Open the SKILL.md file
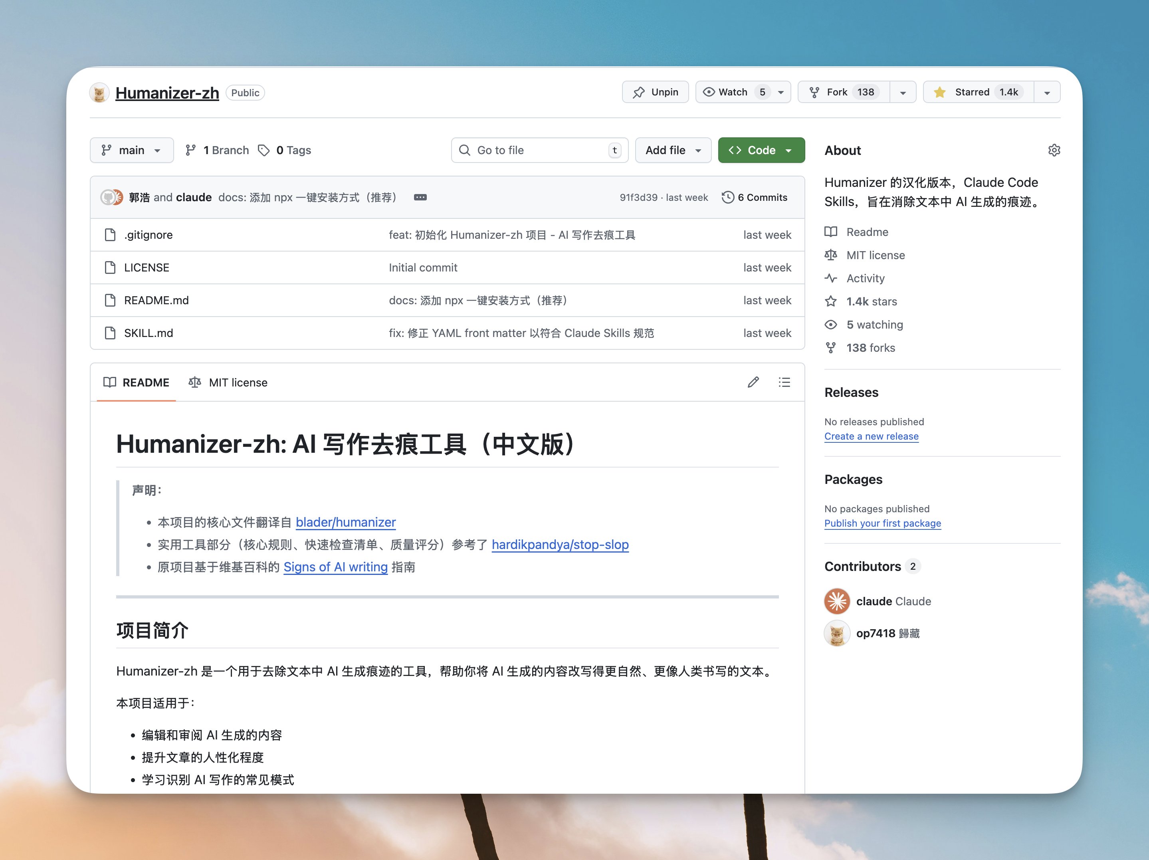This screenshot has height=860, width=1149. click(149, 333)
